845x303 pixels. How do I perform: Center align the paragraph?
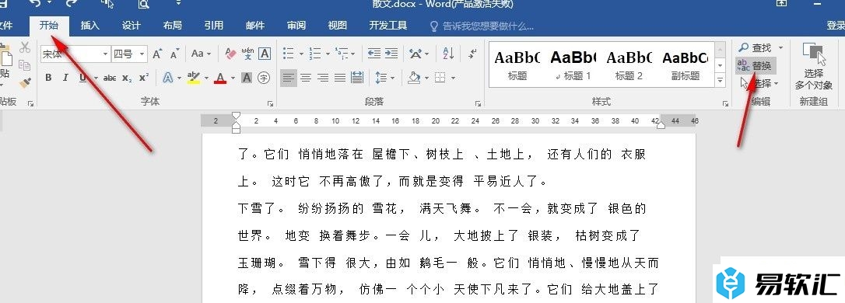306,78
